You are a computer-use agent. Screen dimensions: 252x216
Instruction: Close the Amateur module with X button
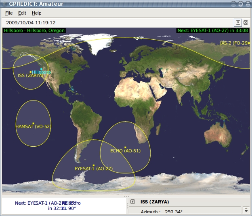pos(246,23)
